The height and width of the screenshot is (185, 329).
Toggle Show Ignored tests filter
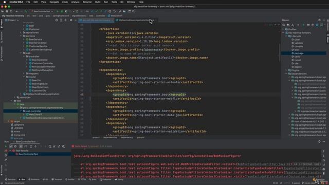coord(15,146)
